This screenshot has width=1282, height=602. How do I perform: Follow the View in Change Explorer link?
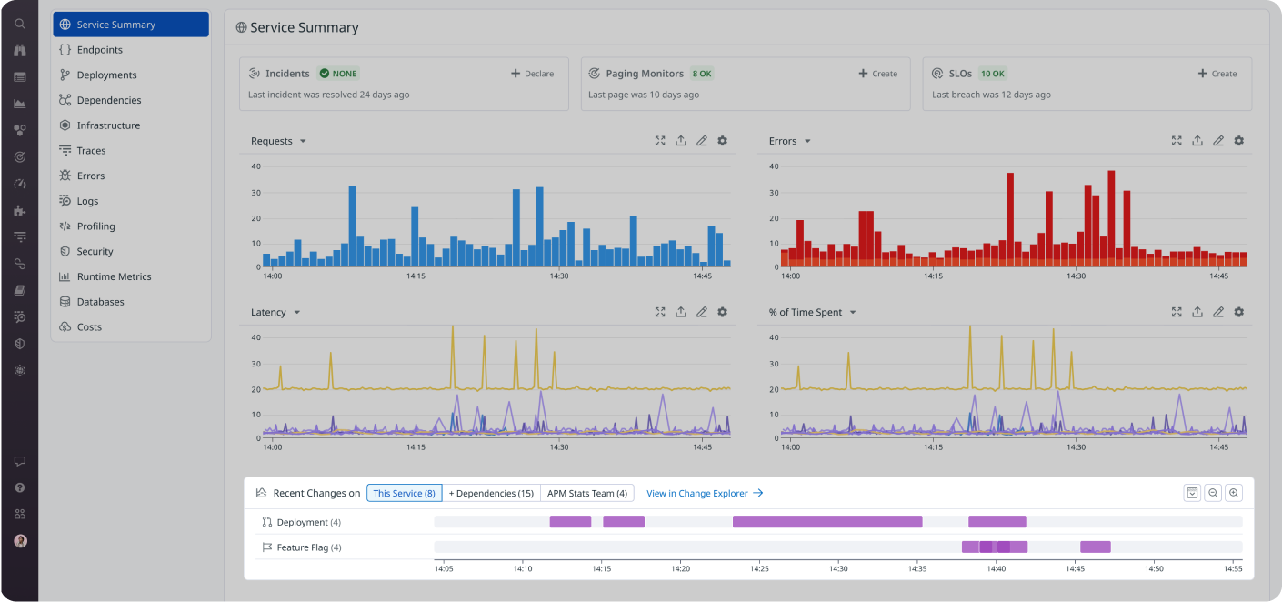point(705,493)
